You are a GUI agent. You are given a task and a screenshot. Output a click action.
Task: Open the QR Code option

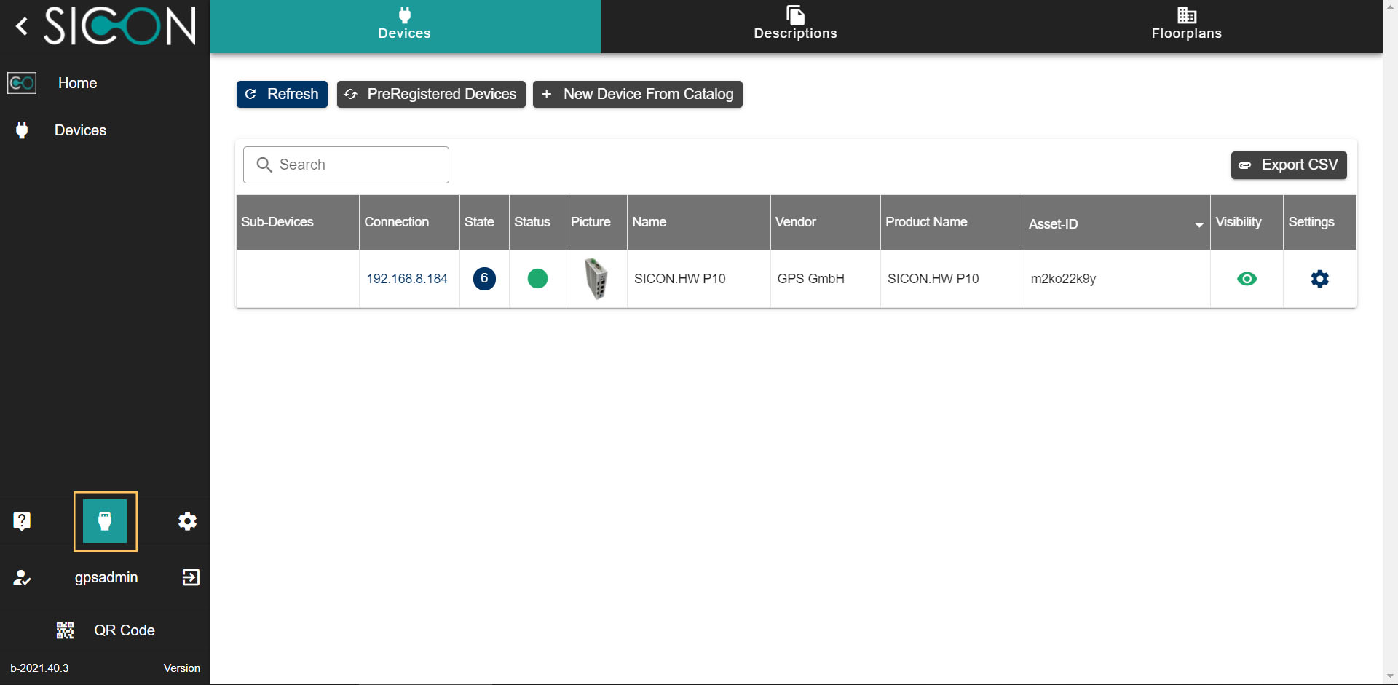tap(106, 630)
